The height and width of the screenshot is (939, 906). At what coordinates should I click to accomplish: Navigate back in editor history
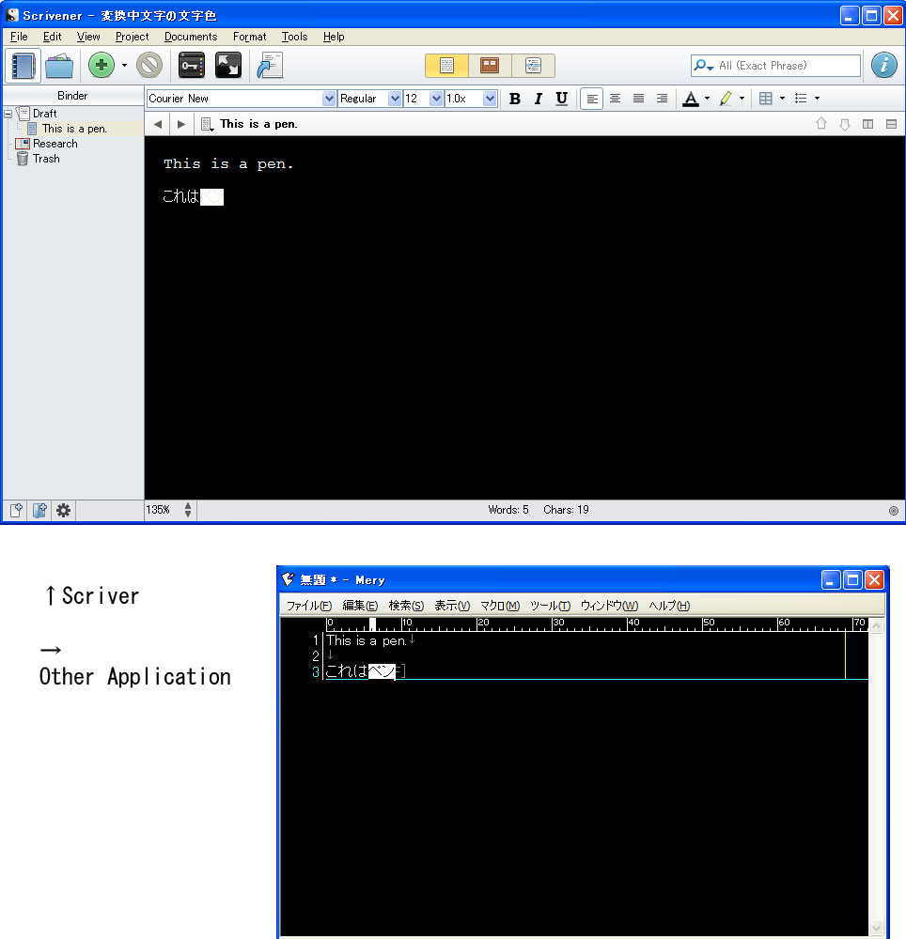click(x=158, y=124)
